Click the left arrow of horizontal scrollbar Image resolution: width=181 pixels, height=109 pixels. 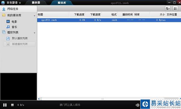pyautogui.click(x=39, y=99)
